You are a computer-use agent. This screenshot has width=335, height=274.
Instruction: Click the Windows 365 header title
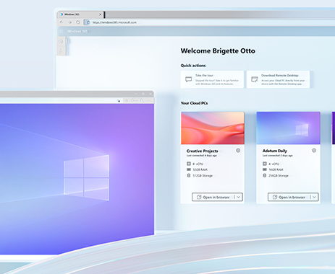point(77,31)
